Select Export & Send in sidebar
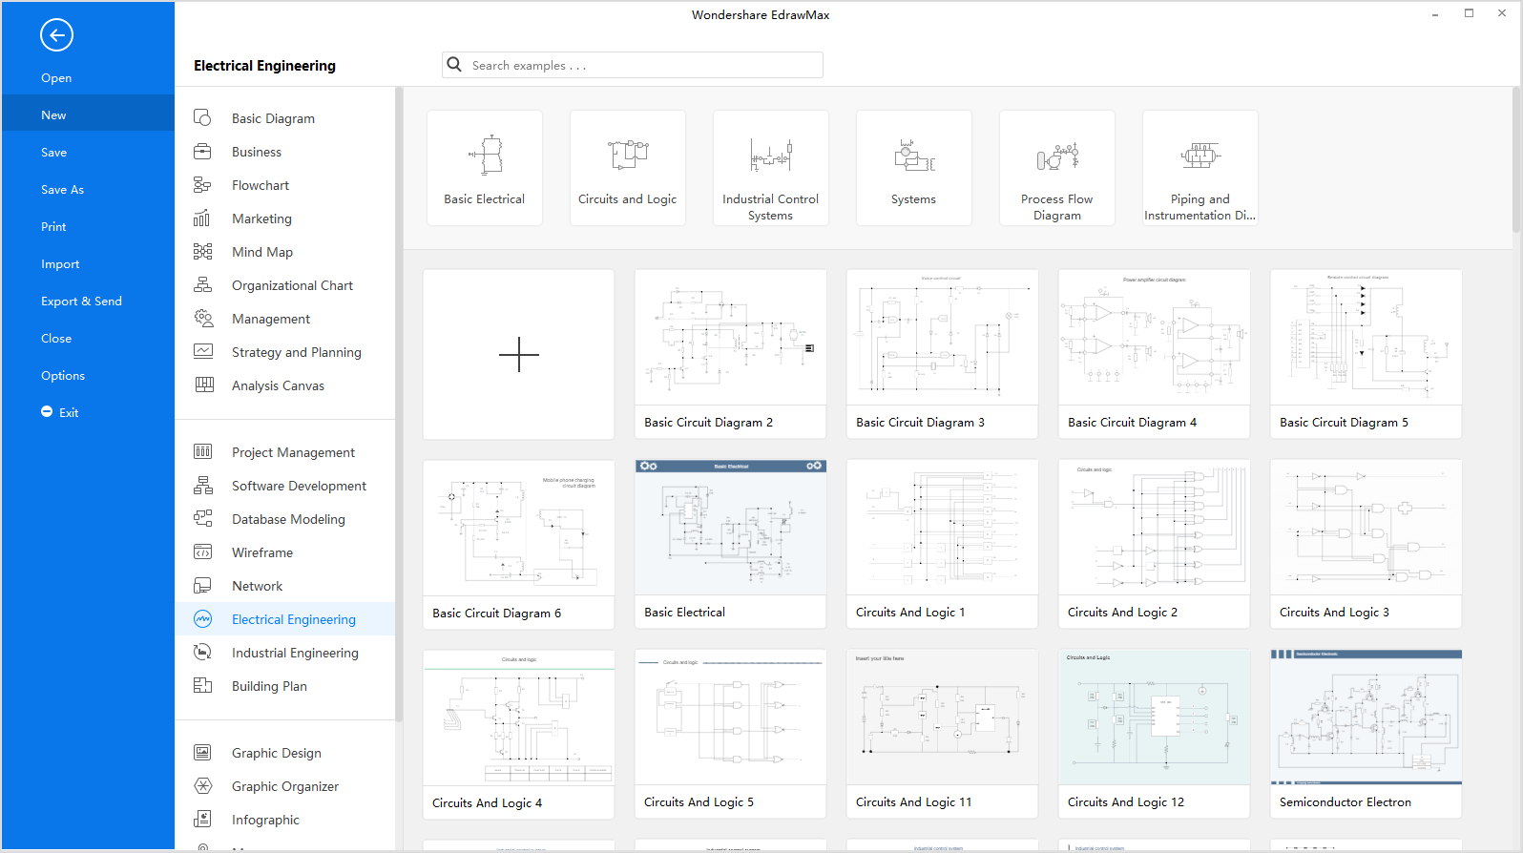 click(x=81, y=302)
